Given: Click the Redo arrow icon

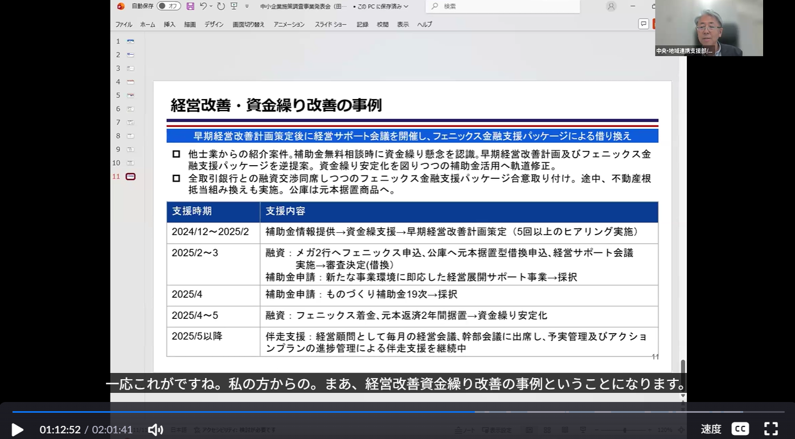Looking at the screenshot, I should coord(221,6).
